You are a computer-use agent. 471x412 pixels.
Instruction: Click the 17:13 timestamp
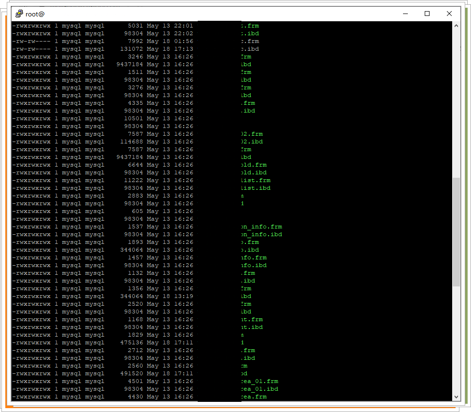pyautogui.click(x=184, y=49)
